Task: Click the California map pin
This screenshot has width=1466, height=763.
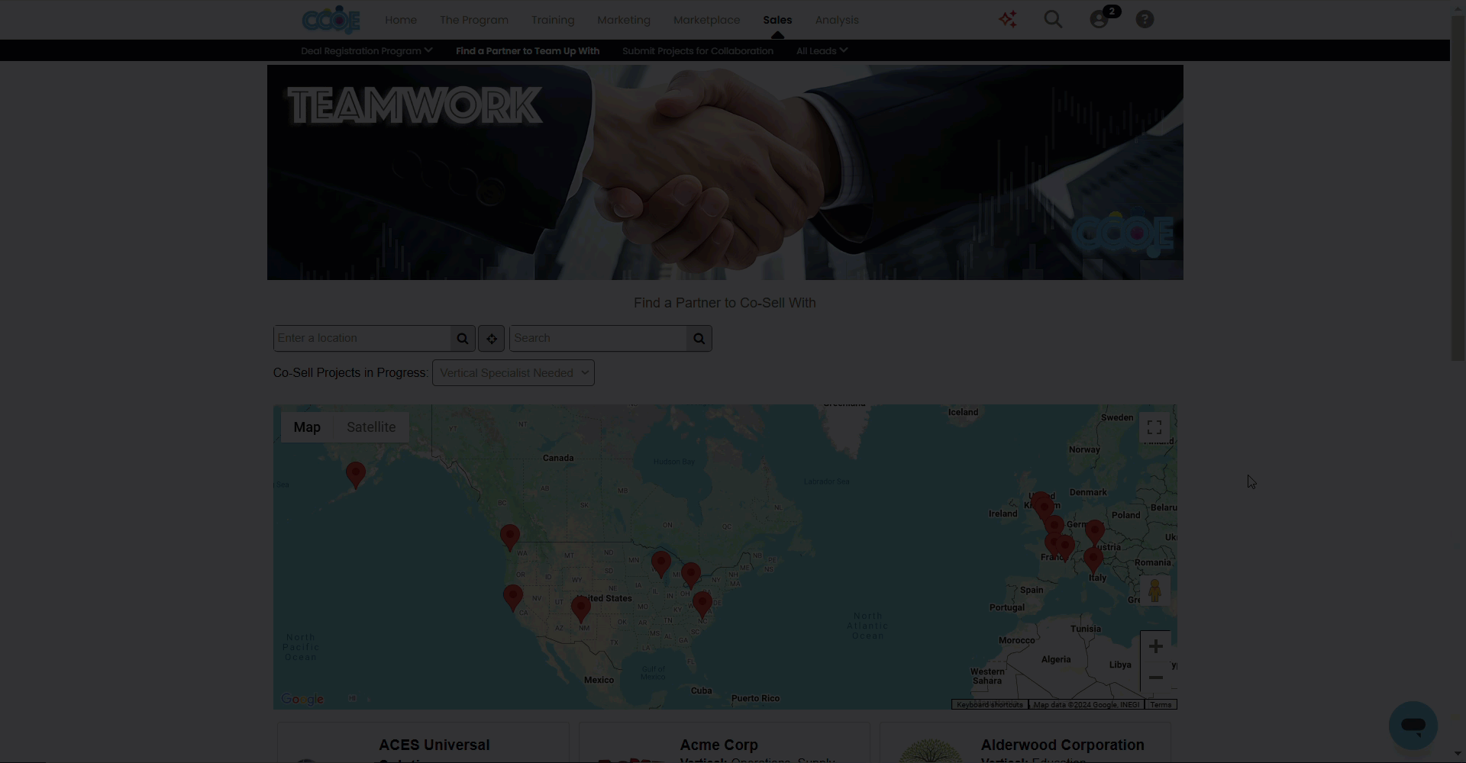Action: click(x=513, y=597)
